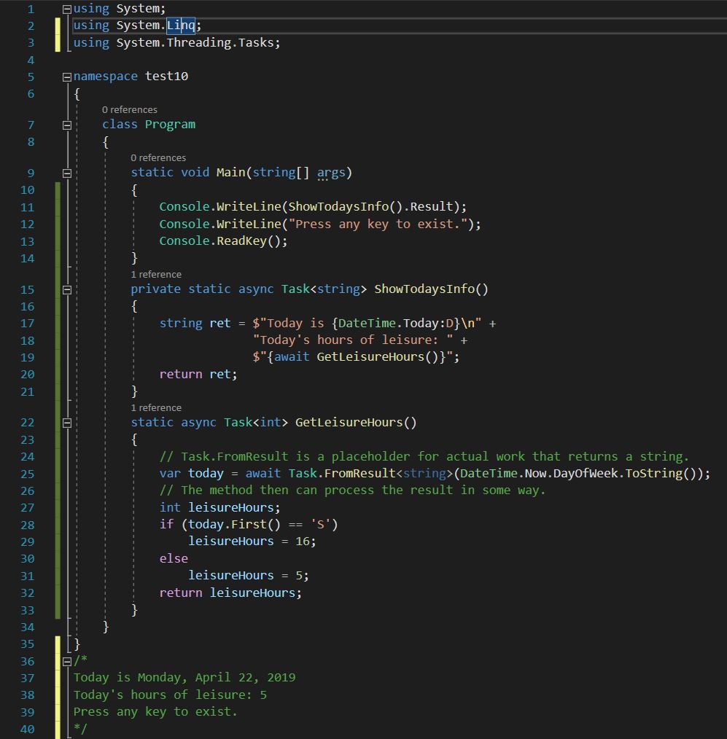
Task: Click output comment 'Today is Monday, April 22, 2019'
Action: pyautogui.click(x=184, y=678)
